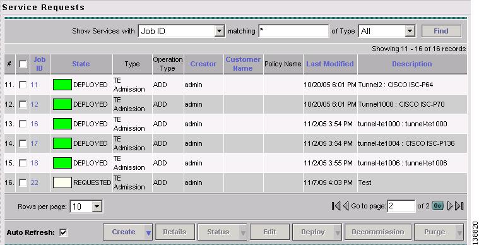Click the green Go page button
This screenshot has height=245, width=479.
(x=437, y=206)
